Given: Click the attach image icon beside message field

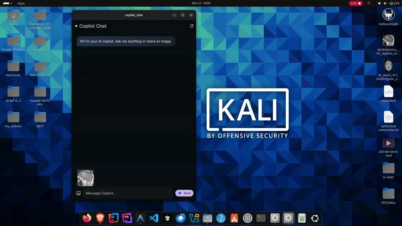Looking at the screenshot, I should [79, 193].
